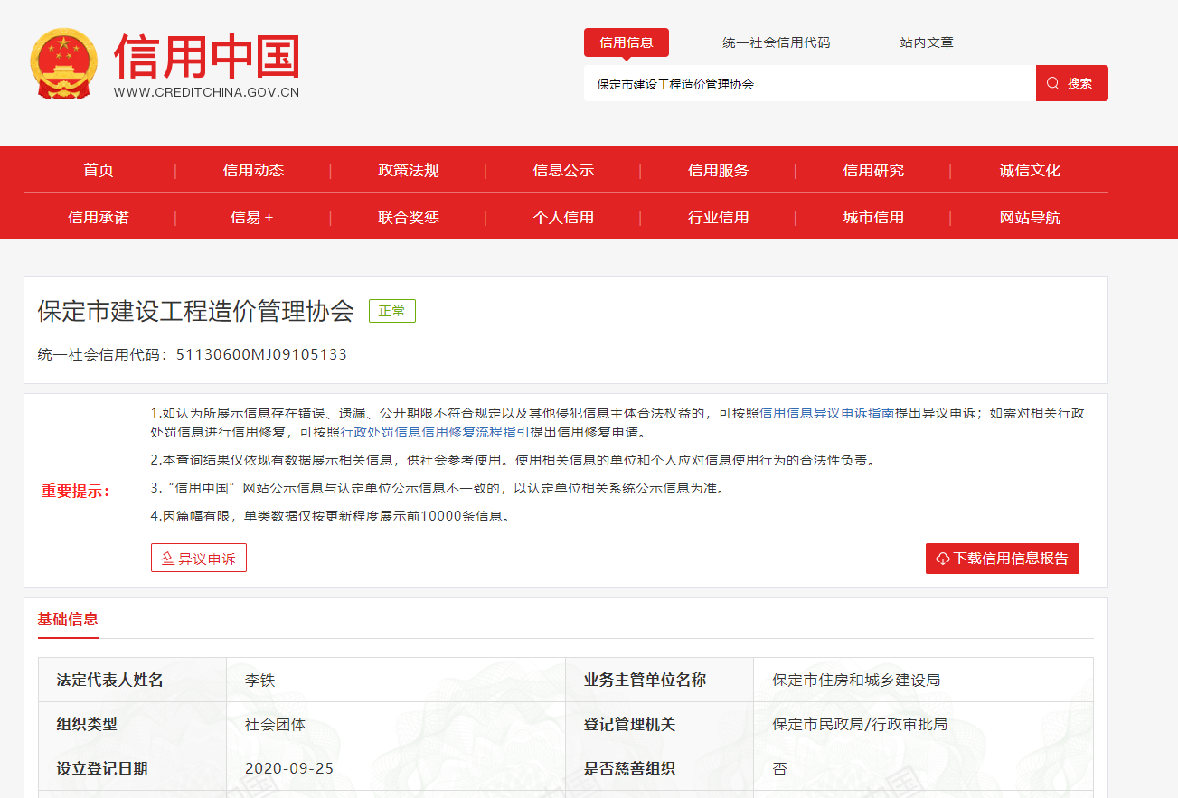Viewport: 1178px width, 798px height.
Task: Click the 重要提示 heading
Action: pos(76,492)
